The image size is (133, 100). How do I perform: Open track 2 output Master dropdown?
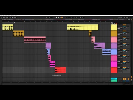[120, 34]
